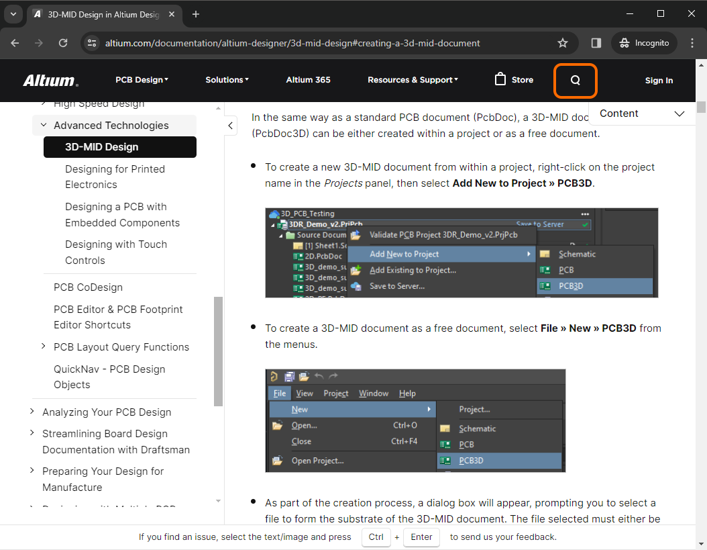Open Chrome's three-dot menu
Viewport: 707px width, 550px height.
click(692, 43)
